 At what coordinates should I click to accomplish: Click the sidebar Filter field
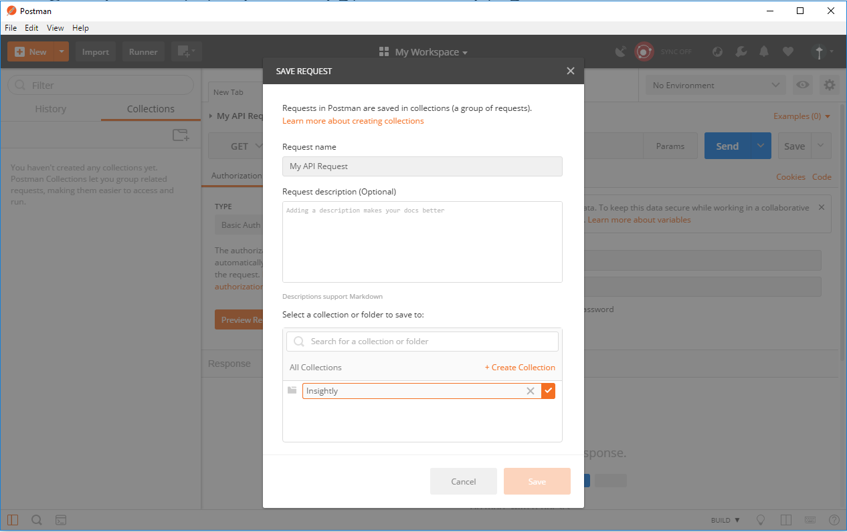point(100,85)
